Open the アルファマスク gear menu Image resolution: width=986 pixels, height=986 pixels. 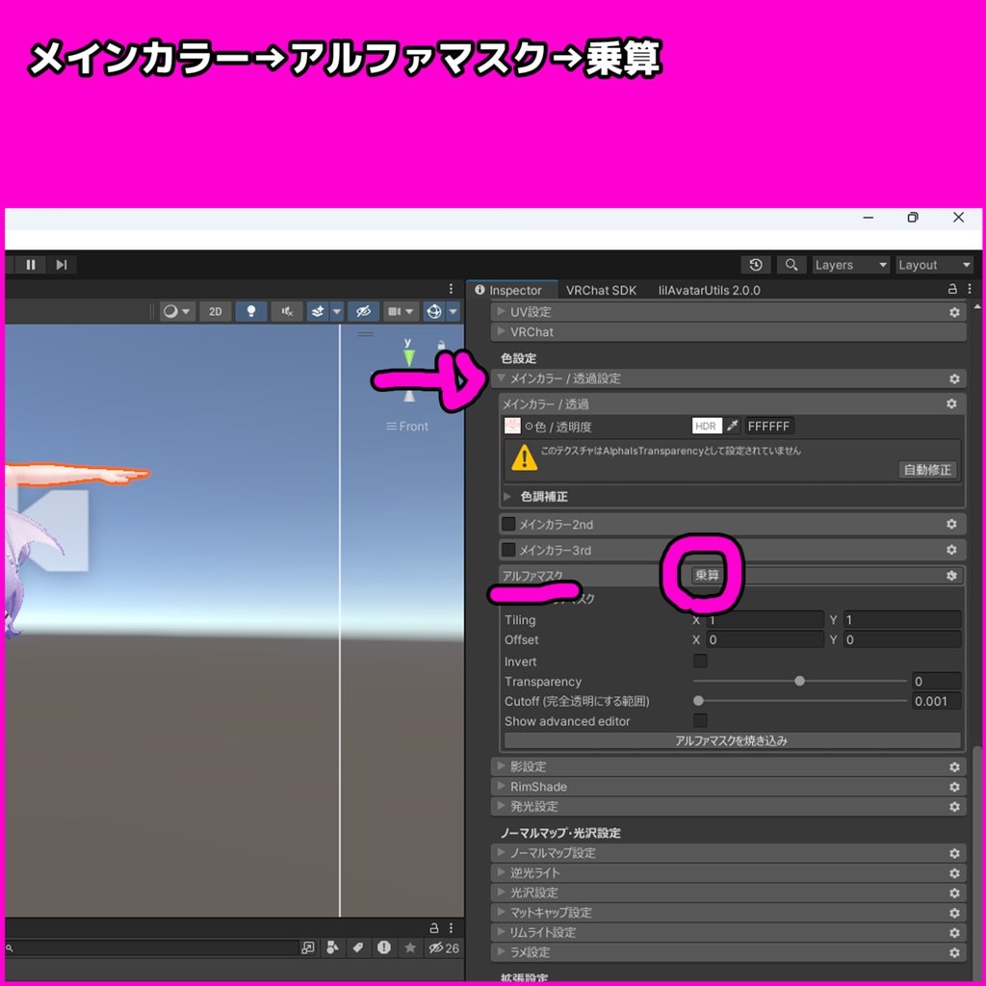click(950, 576)
